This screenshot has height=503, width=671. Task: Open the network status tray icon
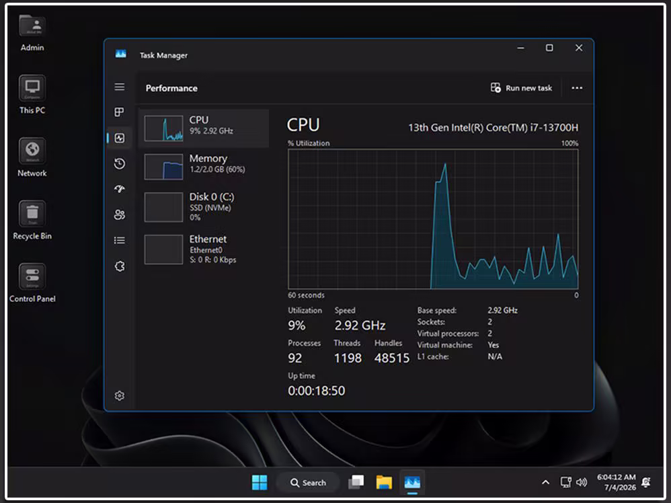pyautogui.click(x=565, y=482)
